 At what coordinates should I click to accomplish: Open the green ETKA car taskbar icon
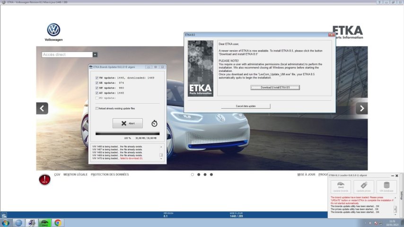(44, 223)
